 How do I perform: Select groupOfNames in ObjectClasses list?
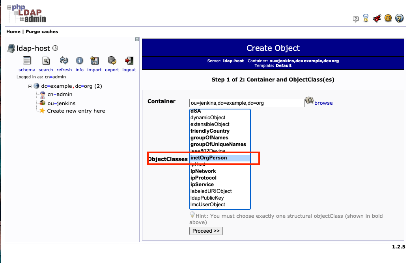pyautogui.click(x=209, y=138)
